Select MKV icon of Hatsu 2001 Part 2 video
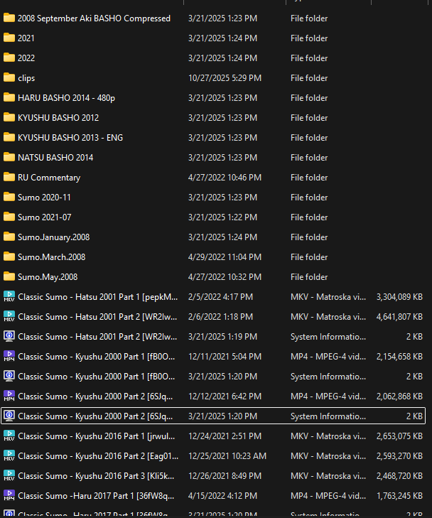Image resolution: width=432 pixels, height=518 pixels. click(9, 316)
